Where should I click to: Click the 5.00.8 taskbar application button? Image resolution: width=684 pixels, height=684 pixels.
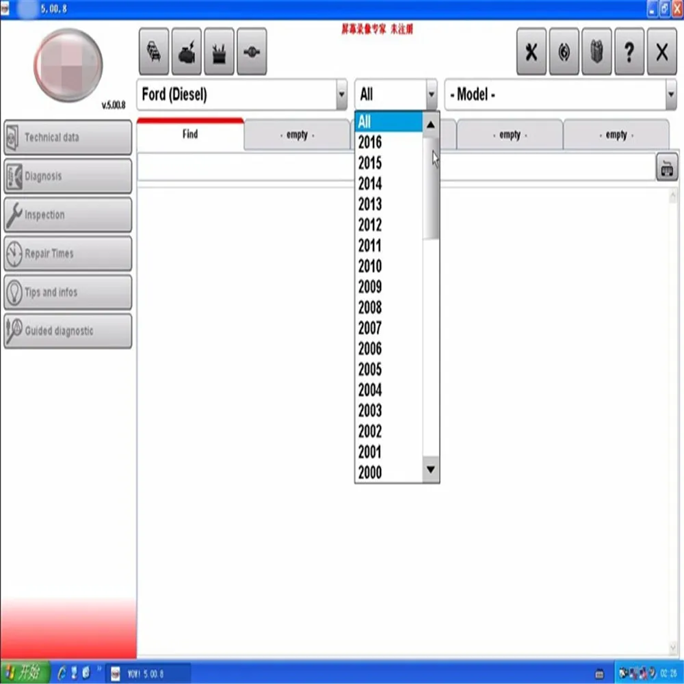coord(148,674)
